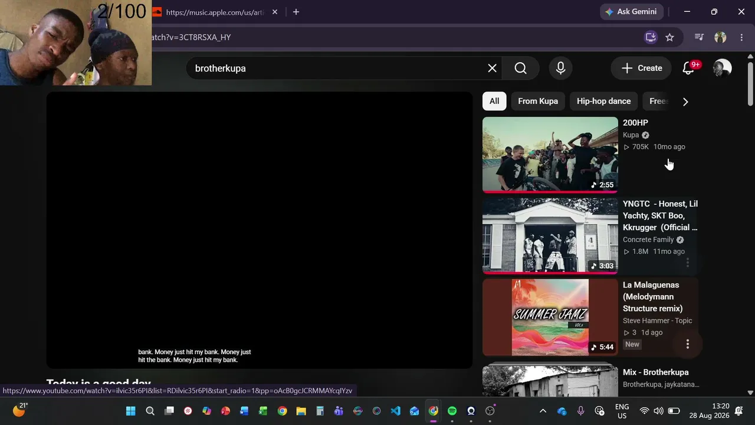755x425 pixels.
Task: Open File Explorer from the taskbar
Action: click(301, 411)
